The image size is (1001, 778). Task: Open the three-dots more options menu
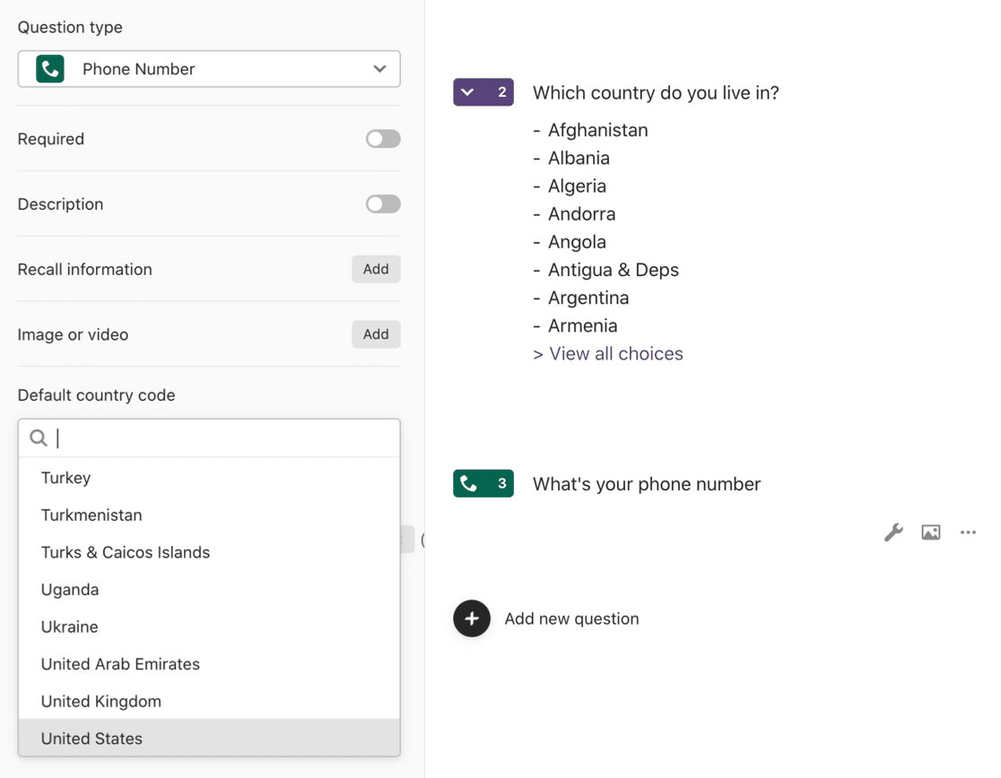pyautogui.click(x=968, y=532)
